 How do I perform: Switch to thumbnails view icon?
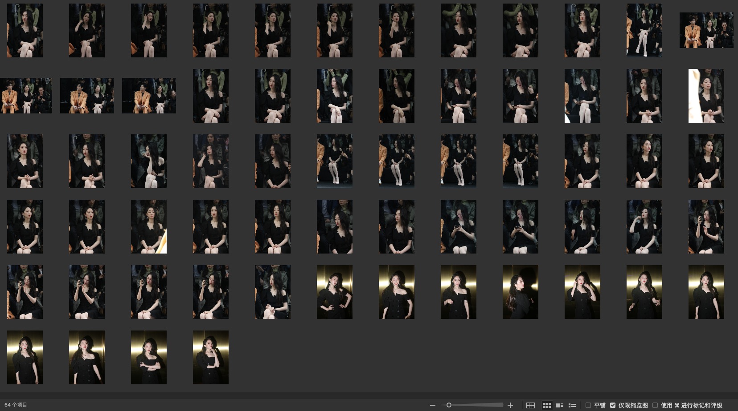pyautogui.click(x=547, y=405)
